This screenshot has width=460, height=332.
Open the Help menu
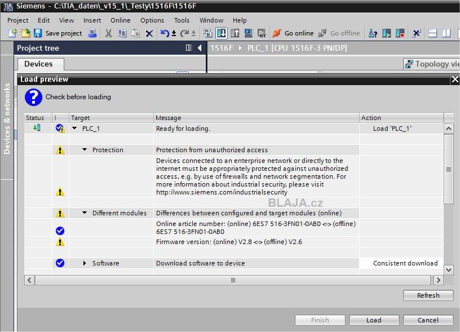click(x=240, y=20)
